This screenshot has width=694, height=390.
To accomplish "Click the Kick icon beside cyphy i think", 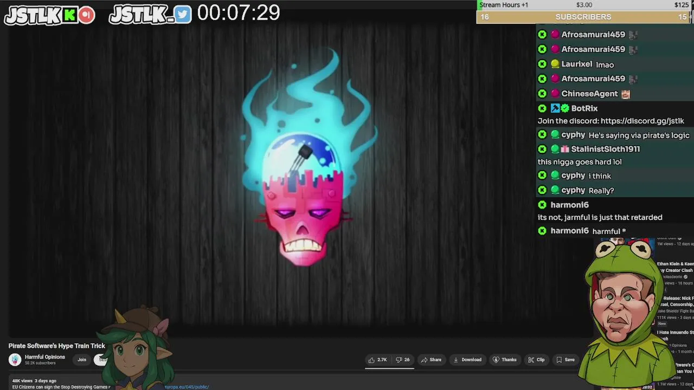I will coord(542,175).
